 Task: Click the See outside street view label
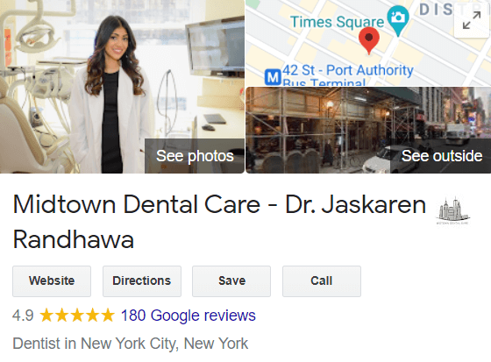click(x=442, y=156)
